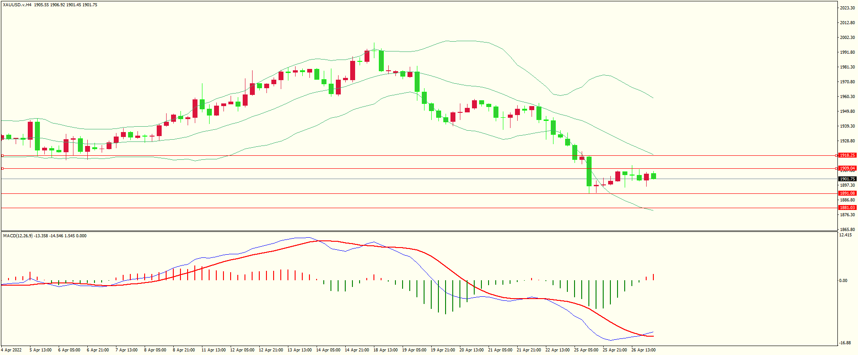The height and width of the screenshot is (355, 858).
Task: Click the 18 Apr 13:00 time label
Action: point(385,350)
